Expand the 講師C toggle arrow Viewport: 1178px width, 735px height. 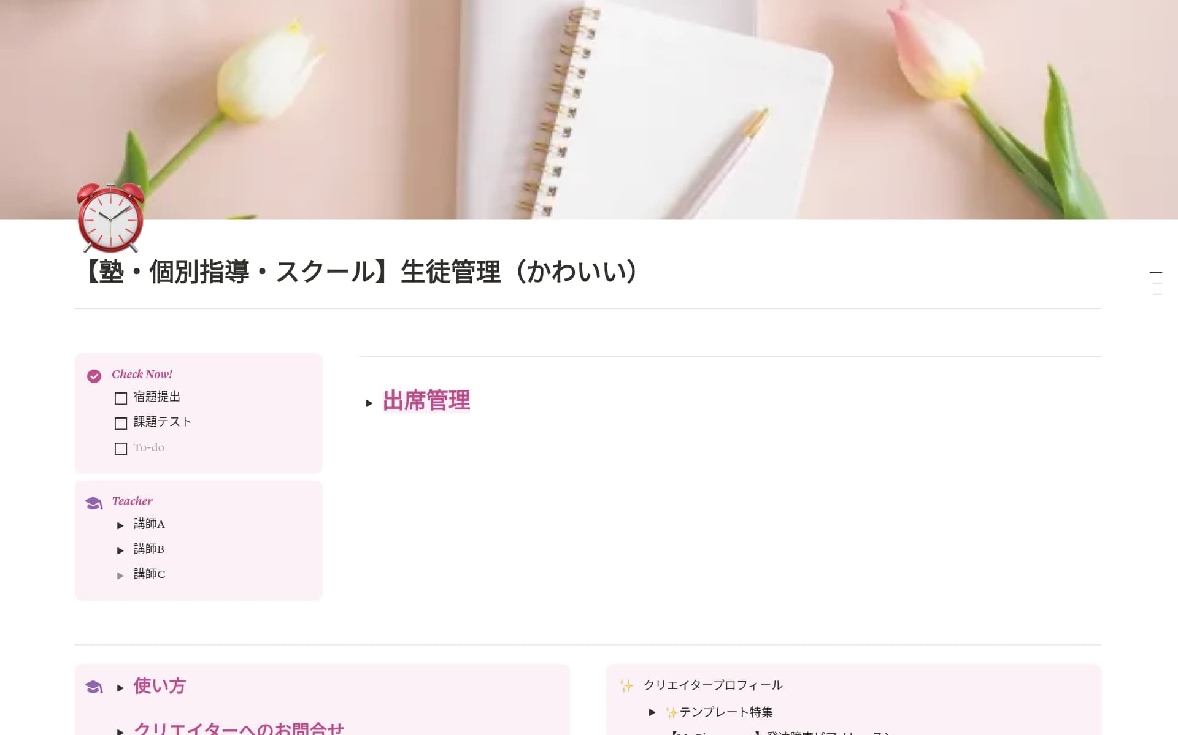pos(120,576)
